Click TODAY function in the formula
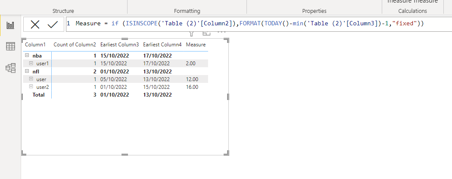Image resolution: width=452 pixels, height=179 pixels. 272,24
